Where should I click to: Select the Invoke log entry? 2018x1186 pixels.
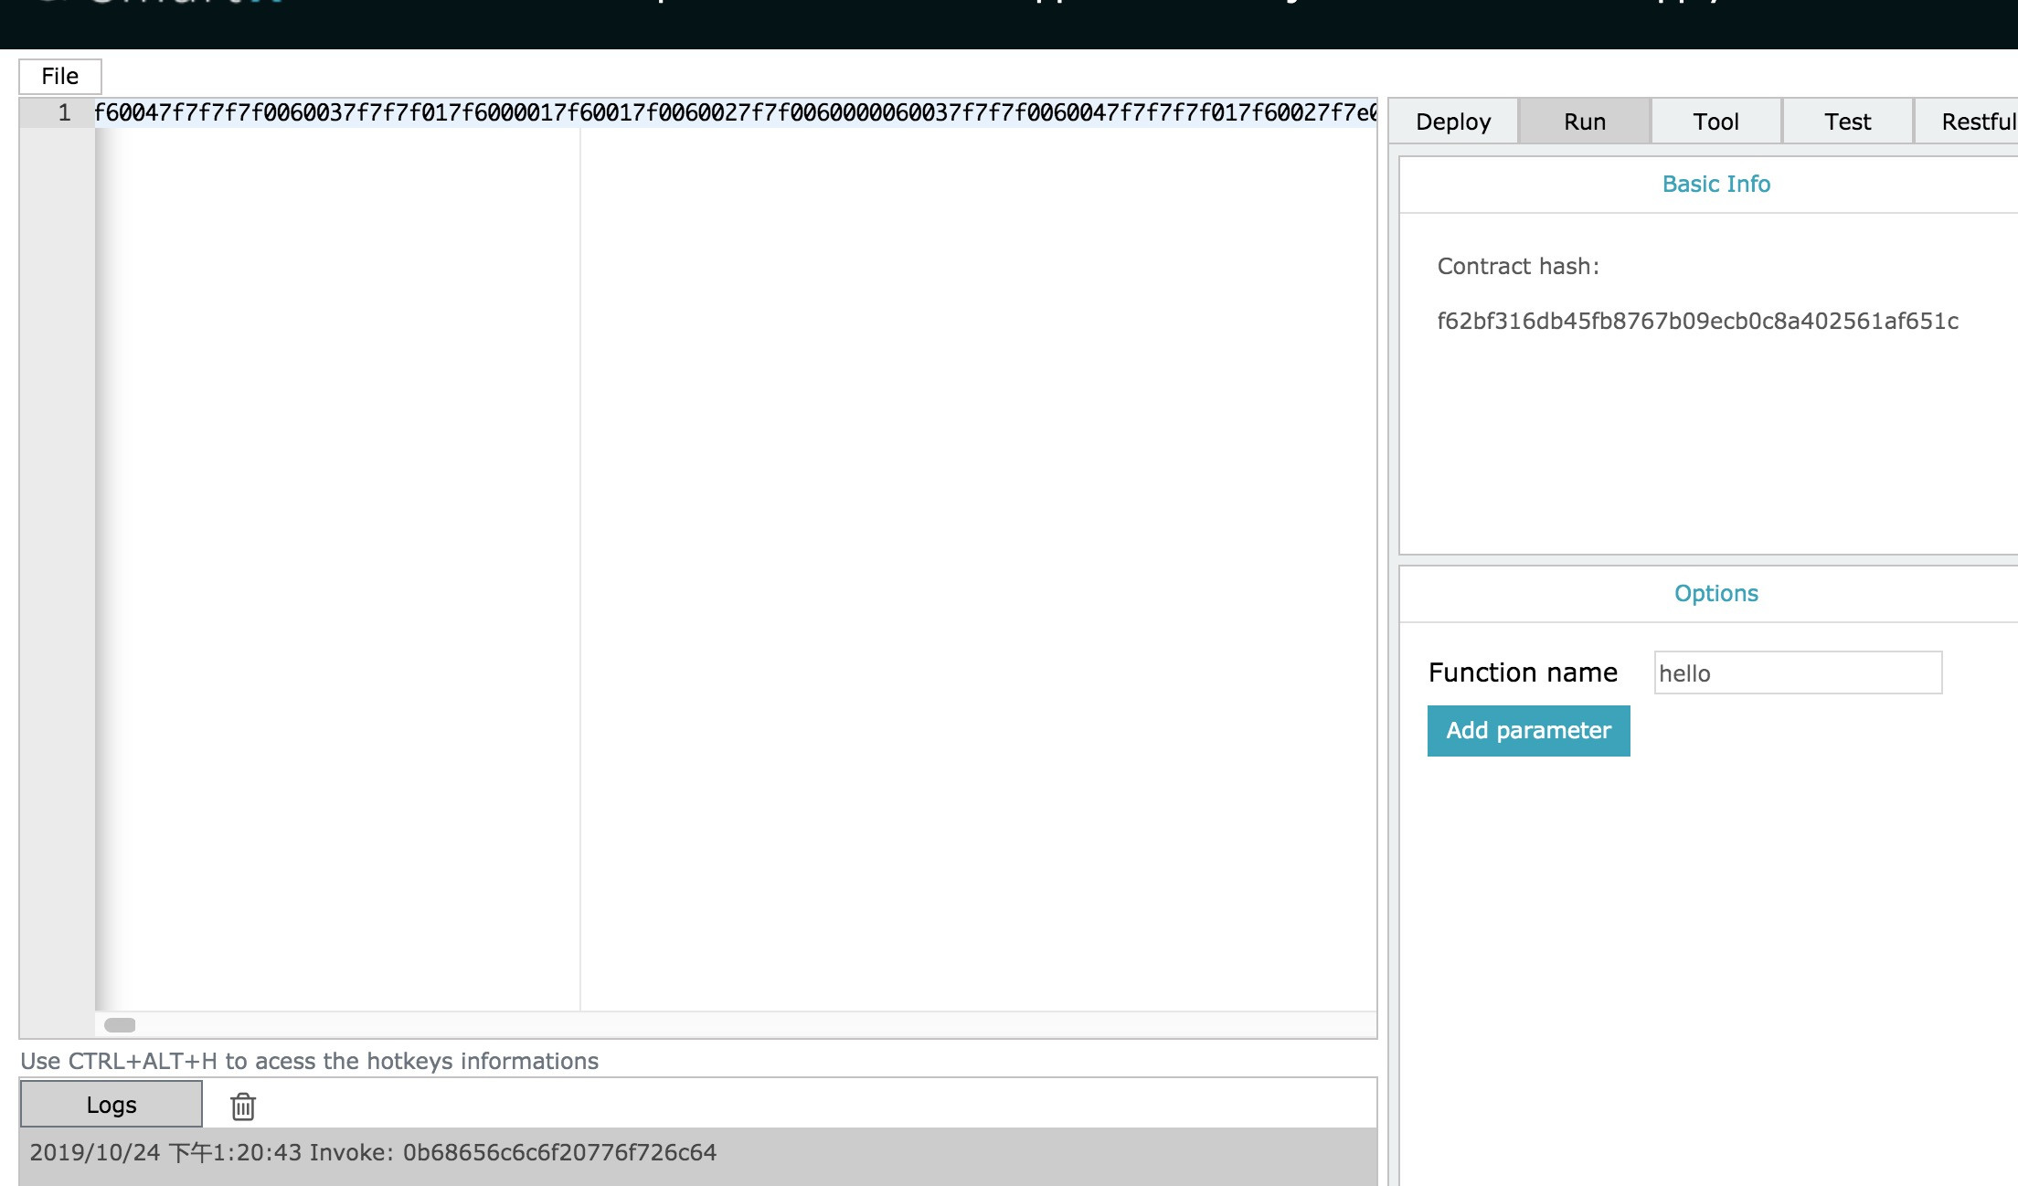[373, 1153]
